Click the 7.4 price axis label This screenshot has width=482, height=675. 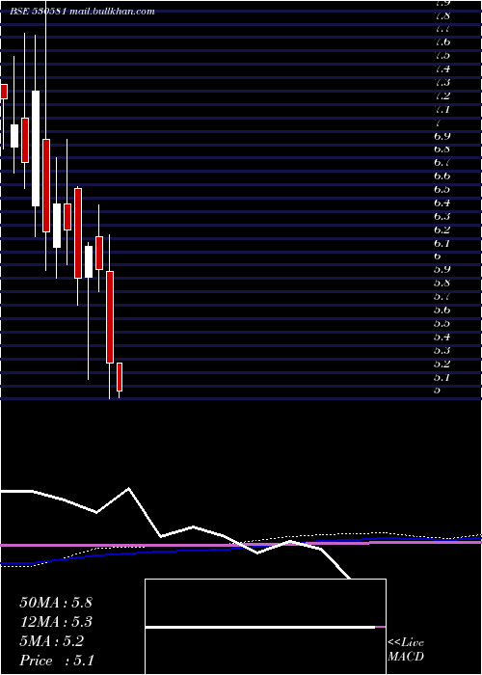[x=442, y=68]
